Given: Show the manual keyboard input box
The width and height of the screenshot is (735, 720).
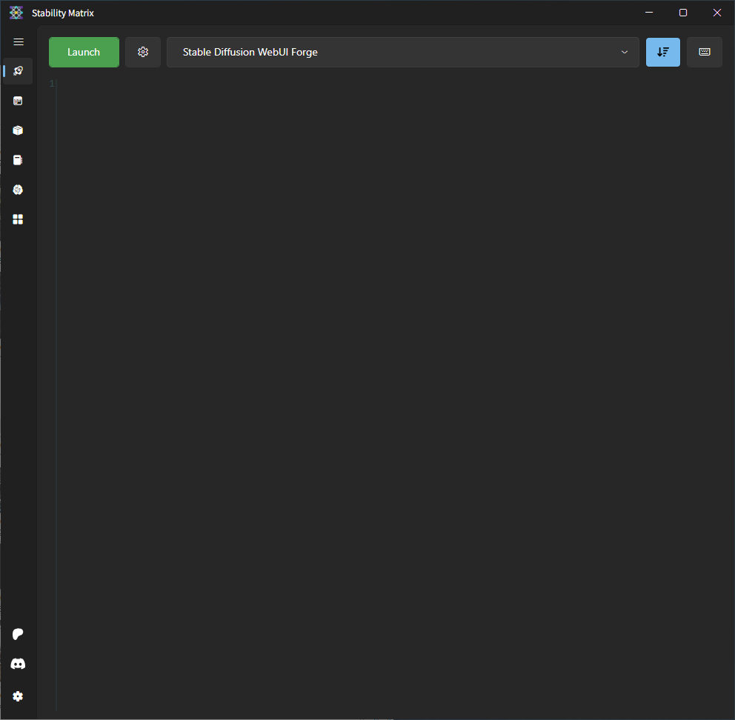Looking at the screenshot, I should (x=705, y=52).
